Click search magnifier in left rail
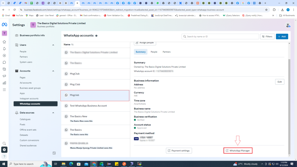Screen dimensions: 297x167 [x=4, y=143]
